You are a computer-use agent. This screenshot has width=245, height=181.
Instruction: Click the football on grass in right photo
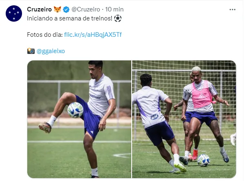(x=203, y=160)
